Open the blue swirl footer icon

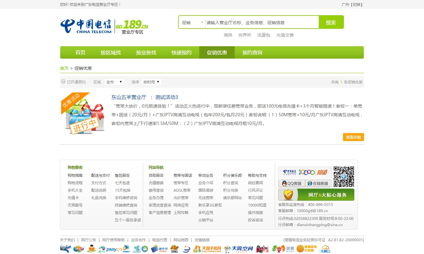[x=187, y=249]
